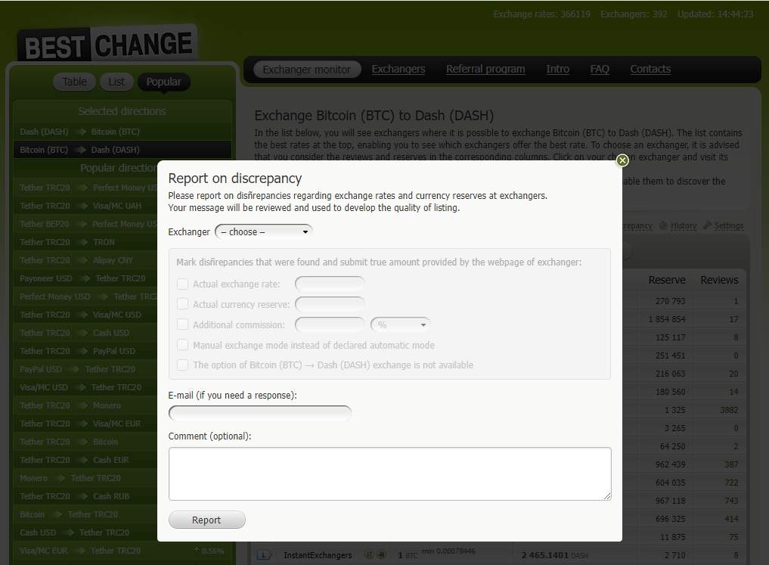
Task: Click the reviews count 3882
Action: click(729, 409)
